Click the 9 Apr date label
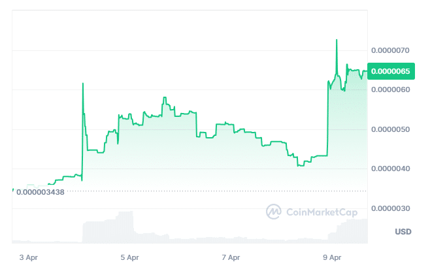This screenshot has width=430, height=273. 333,257
